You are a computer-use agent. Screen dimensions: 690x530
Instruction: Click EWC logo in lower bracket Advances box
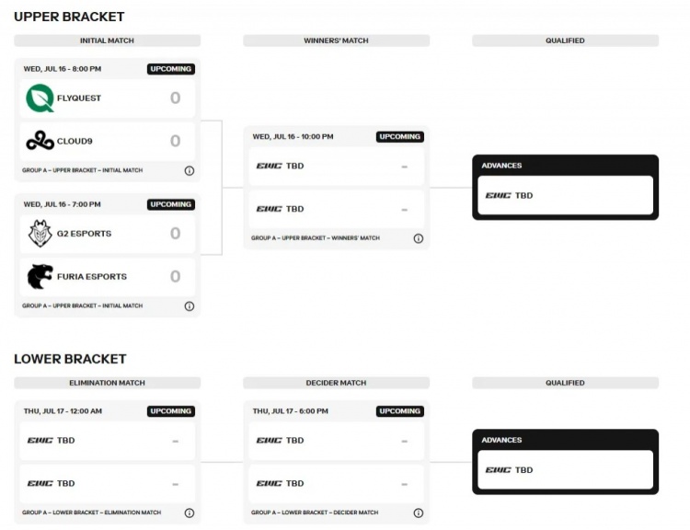point(498,470)
